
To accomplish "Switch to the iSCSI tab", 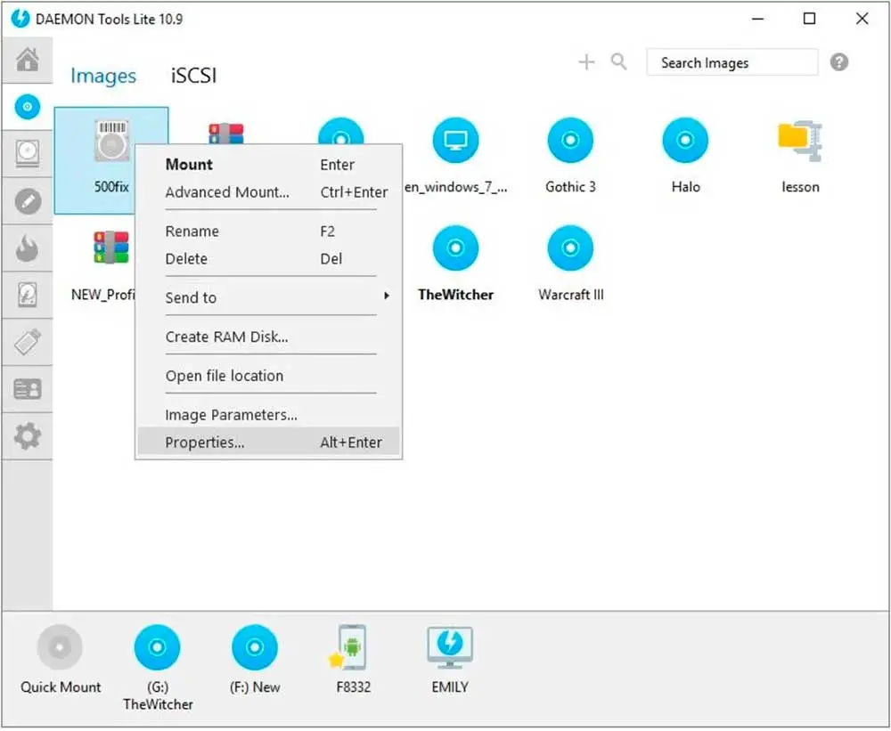I will [x=193, y=76].
